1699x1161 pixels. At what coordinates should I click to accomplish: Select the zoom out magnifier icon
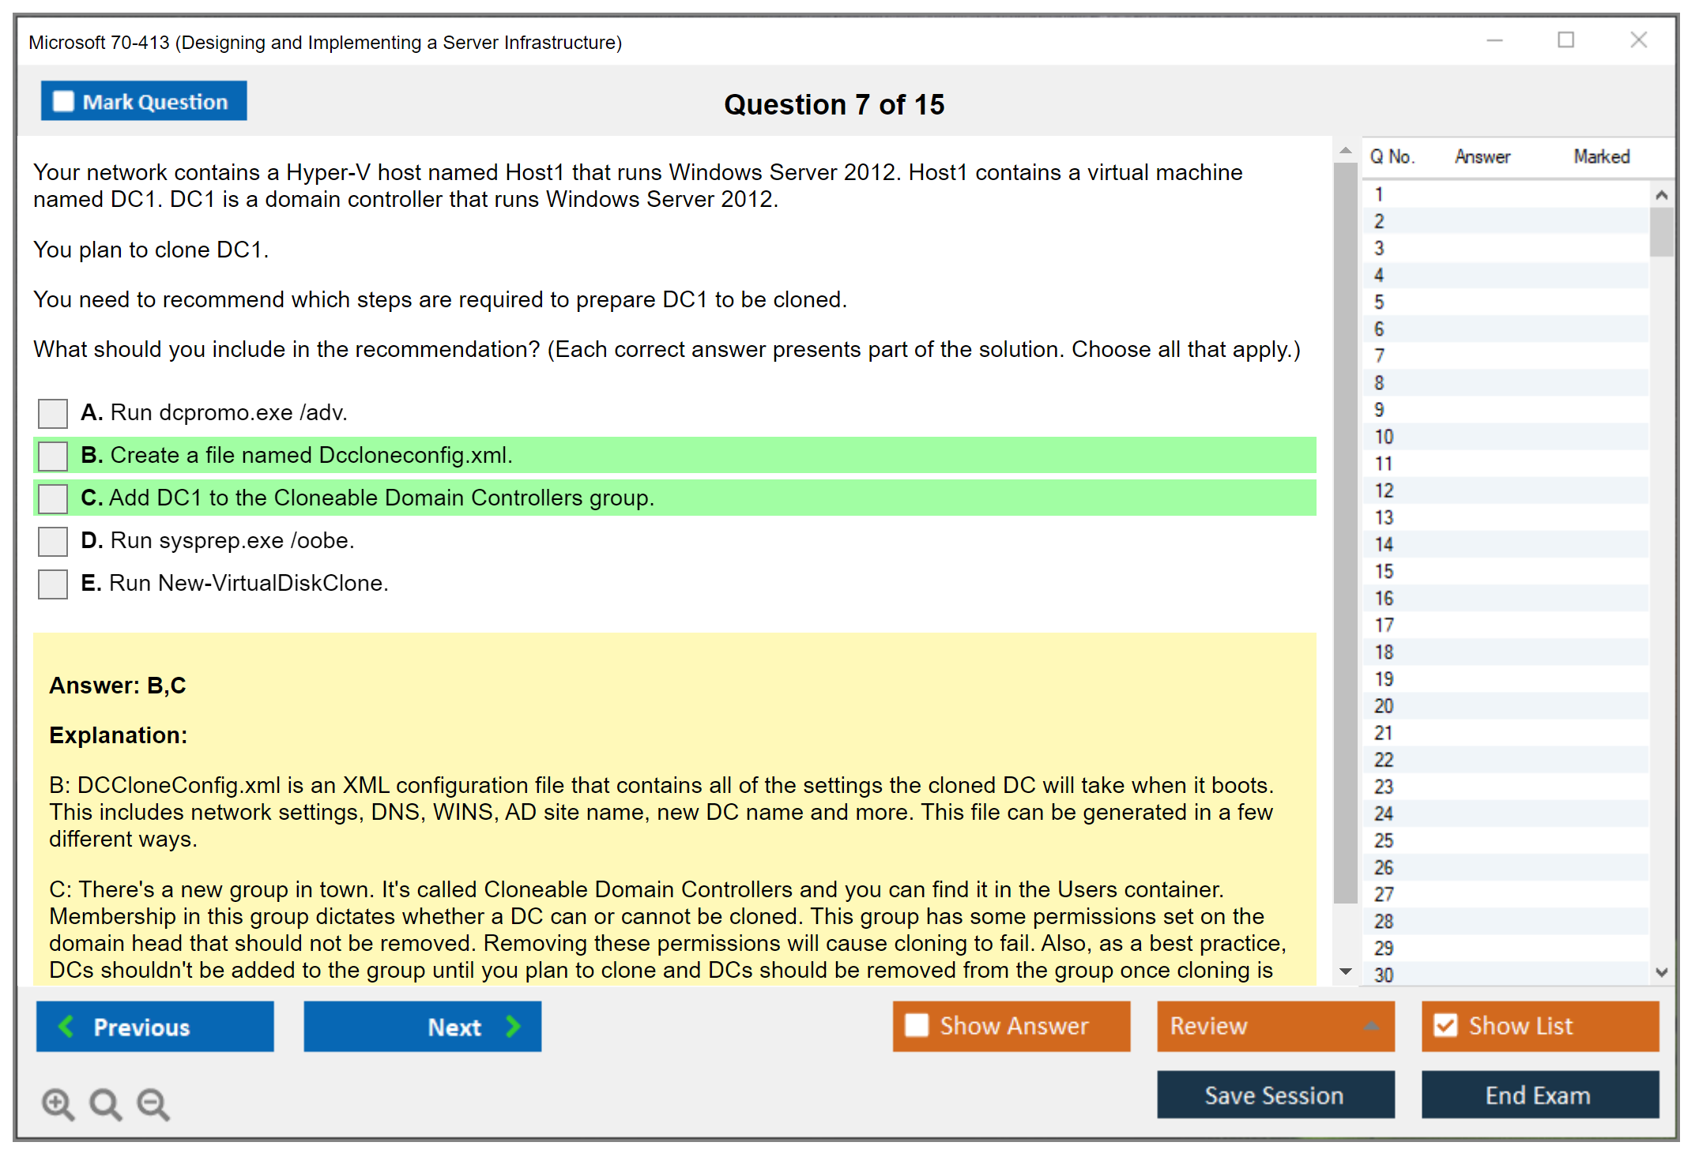153,1104
